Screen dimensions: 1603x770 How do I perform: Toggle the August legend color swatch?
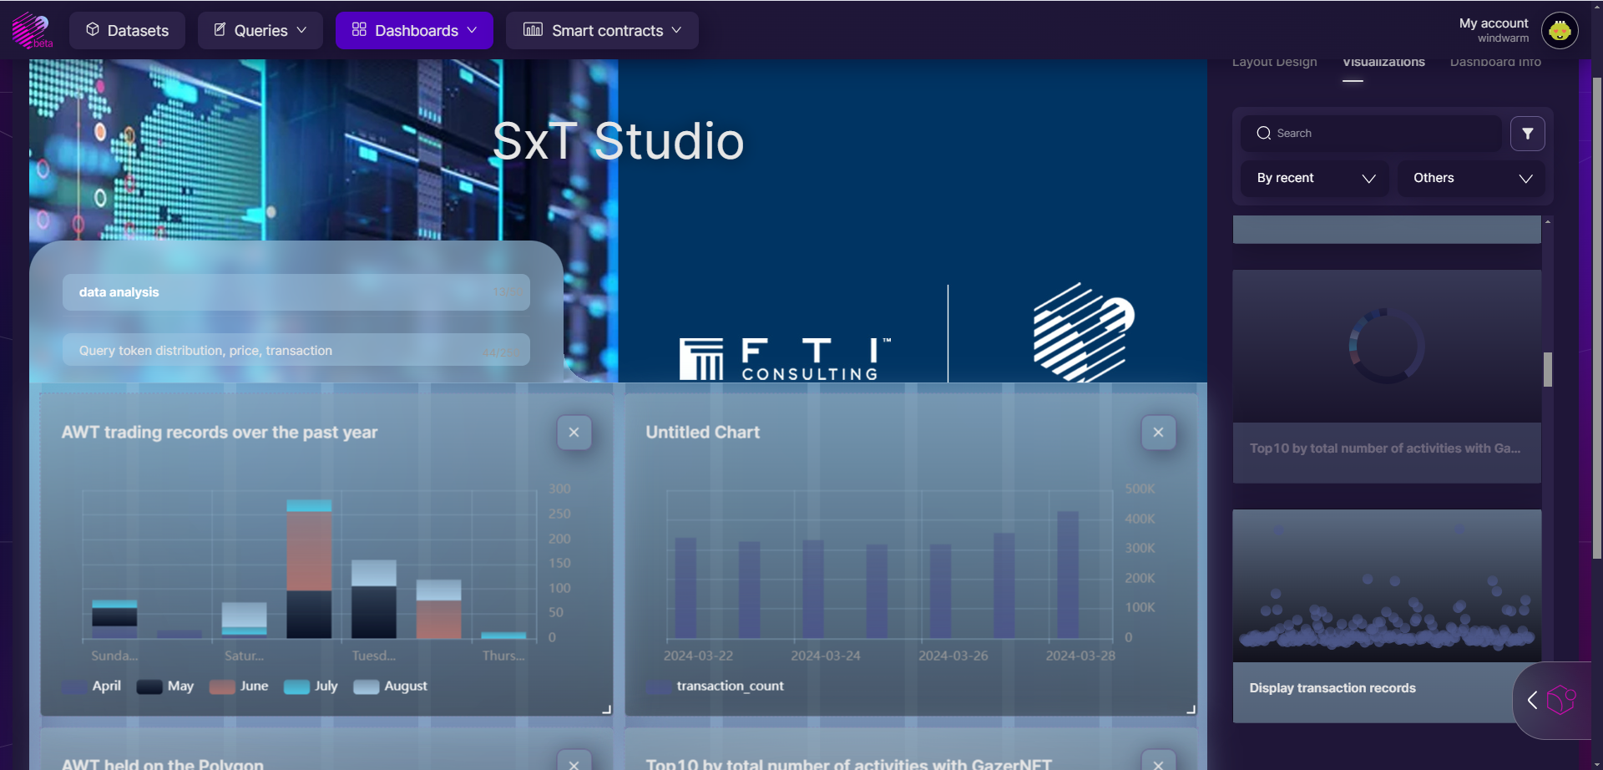(x=366, y=686)
